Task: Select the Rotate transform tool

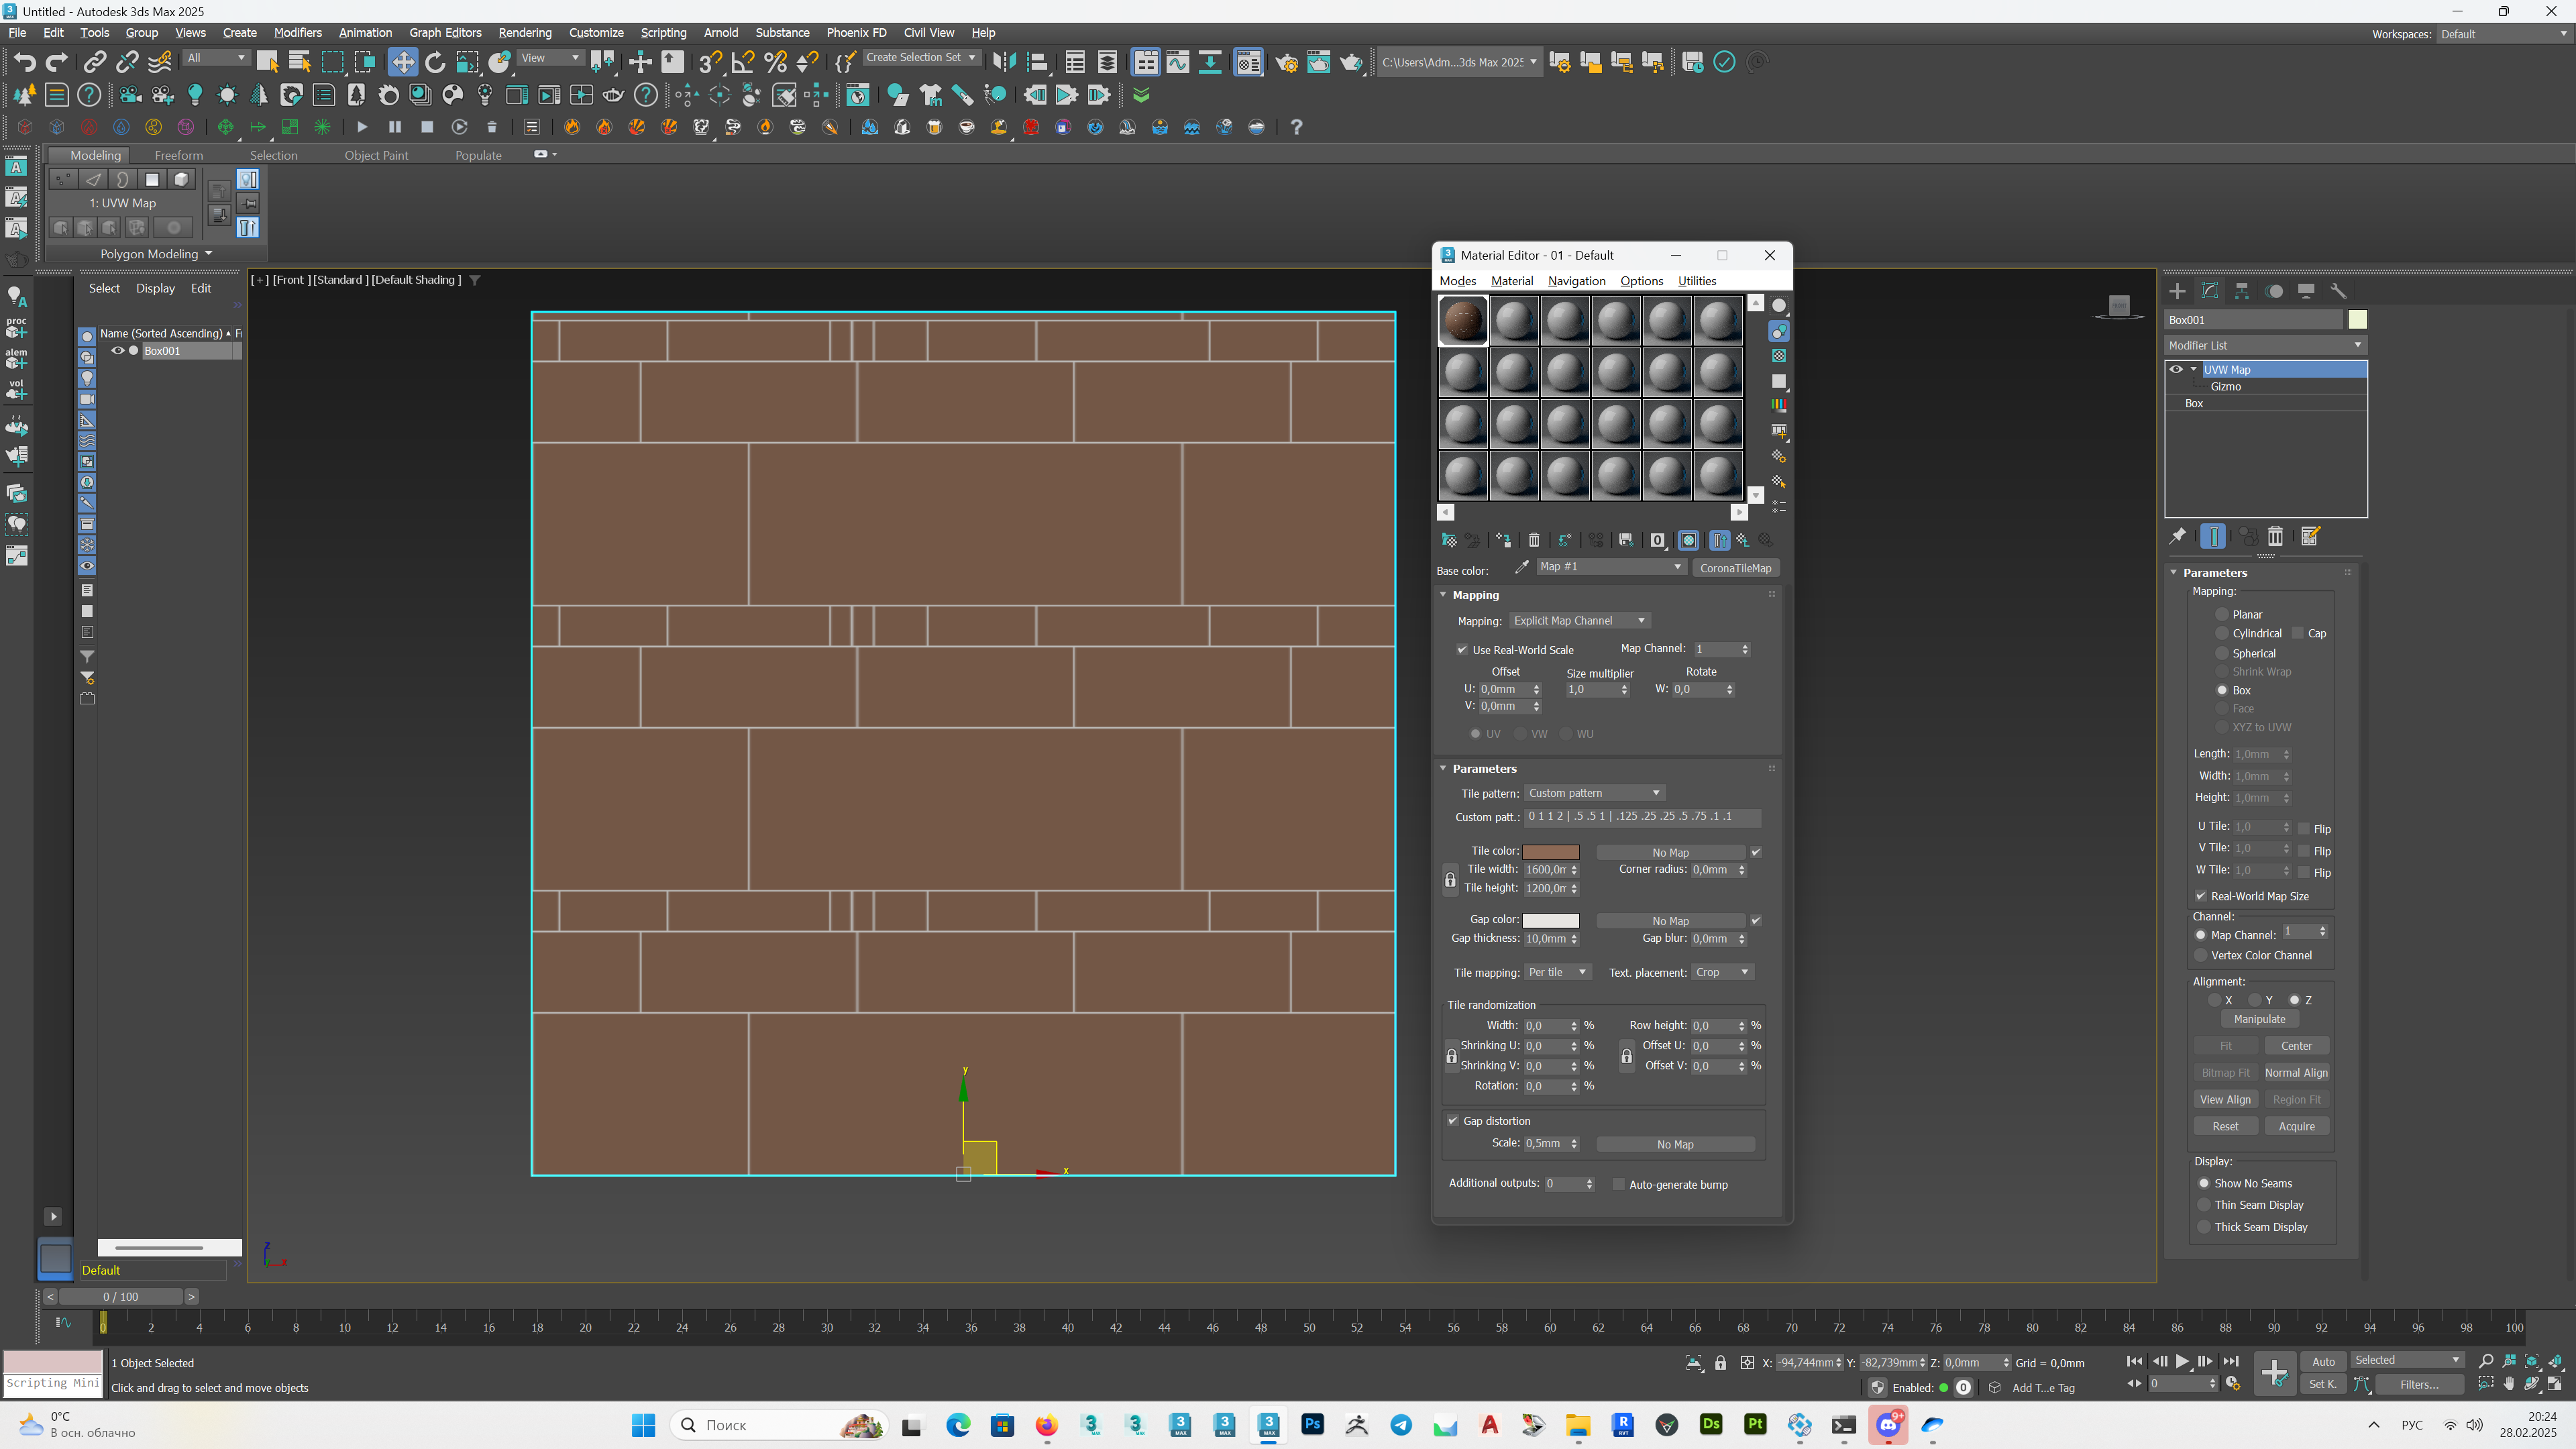Action: pos(435,62)
